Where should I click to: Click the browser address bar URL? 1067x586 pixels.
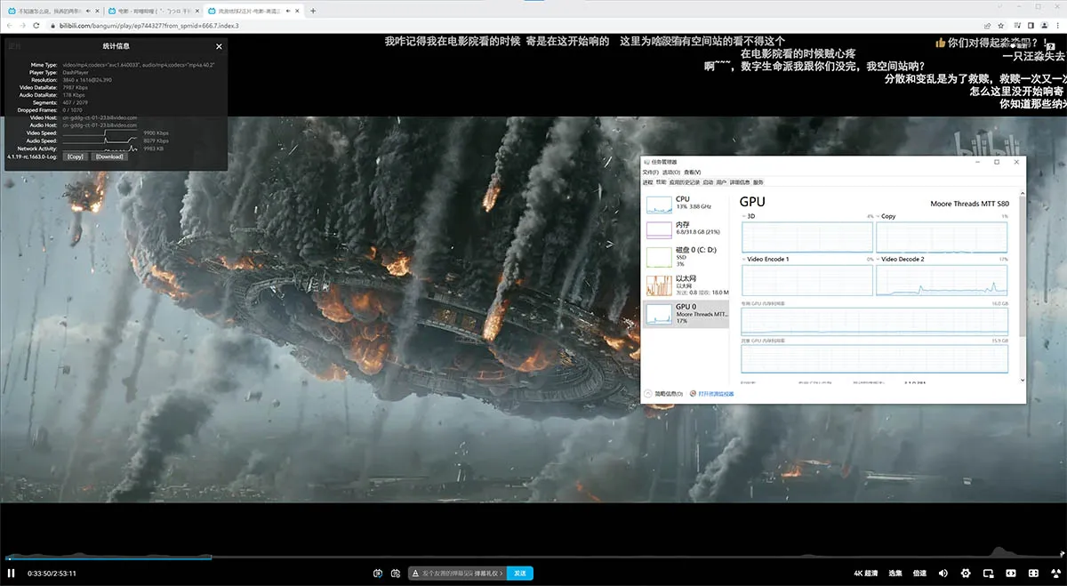(x=149, y=26)
